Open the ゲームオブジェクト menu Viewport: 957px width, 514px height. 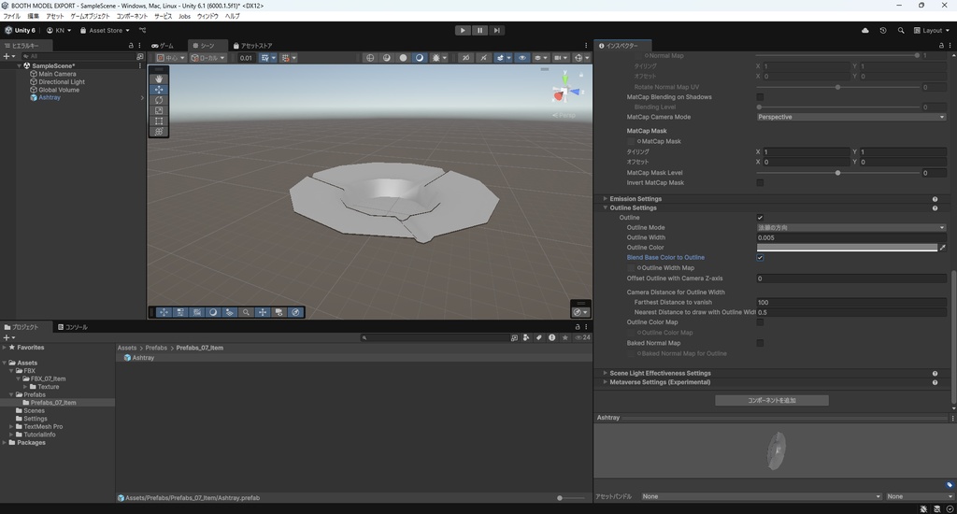point(91,17)
